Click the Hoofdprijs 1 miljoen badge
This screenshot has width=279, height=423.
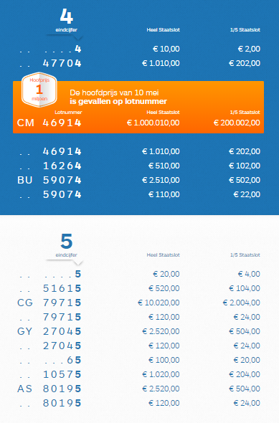[39, 90]
